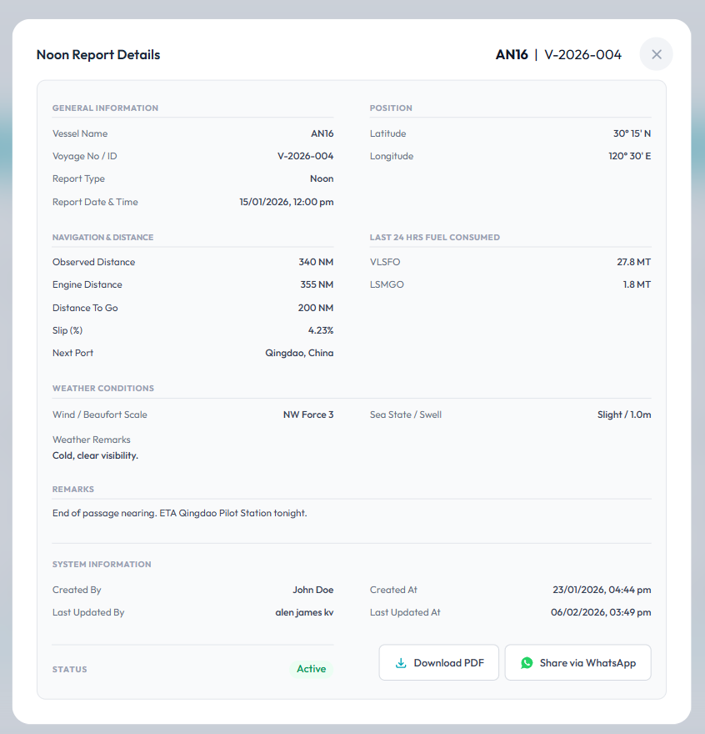Click the Slip percentage value 4.23%

(320, 330)
